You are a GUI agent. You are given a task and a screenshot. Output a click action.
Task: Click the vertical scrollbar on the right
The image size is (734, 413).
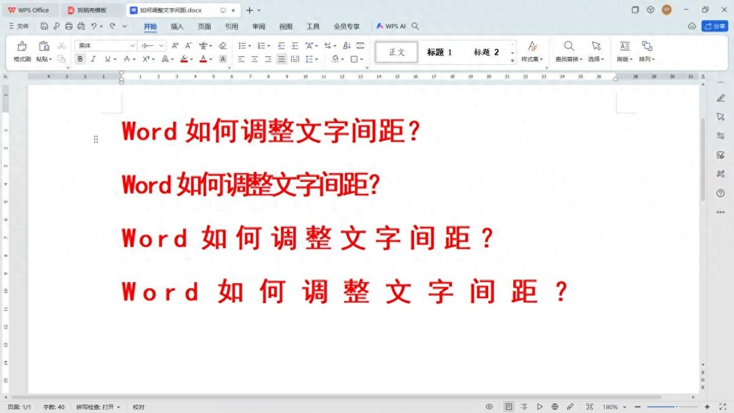703,159
